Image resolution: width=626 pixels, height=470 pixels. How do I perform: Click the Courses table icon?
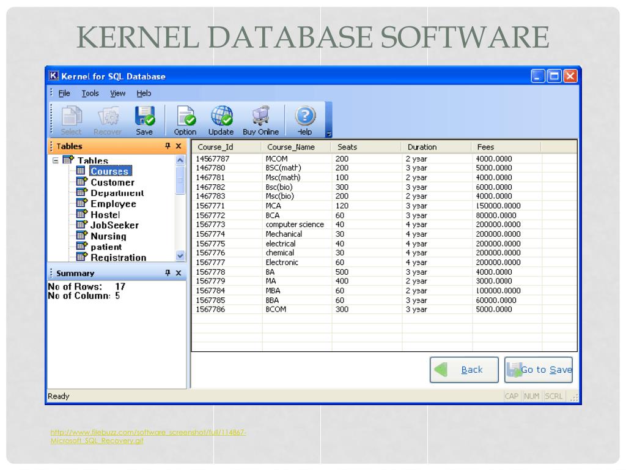point(81,171)
